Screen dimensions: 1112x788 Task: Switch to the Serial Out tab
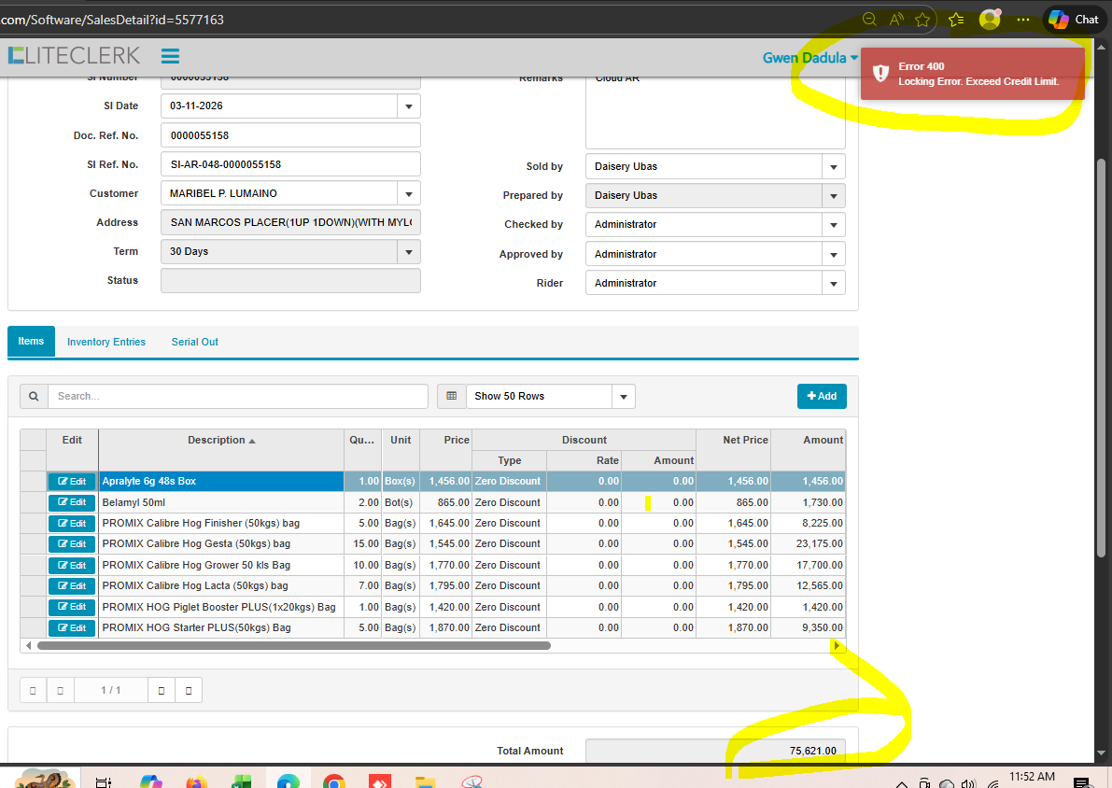194,342
